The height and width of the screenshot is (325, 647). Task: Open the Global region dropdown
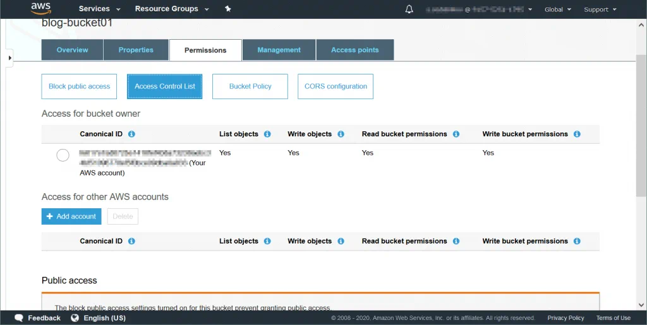[x=558, y=9]
